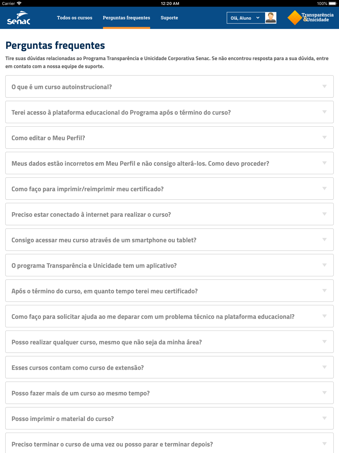Click the question about problema técnico na plataforma

pos(153,316)
